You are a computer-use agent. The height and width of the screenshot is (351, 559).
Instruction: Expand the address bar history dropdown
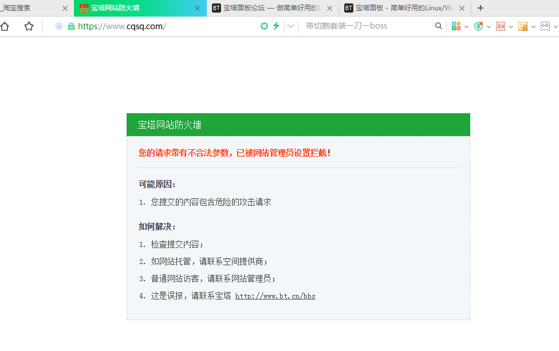[291, 26]
